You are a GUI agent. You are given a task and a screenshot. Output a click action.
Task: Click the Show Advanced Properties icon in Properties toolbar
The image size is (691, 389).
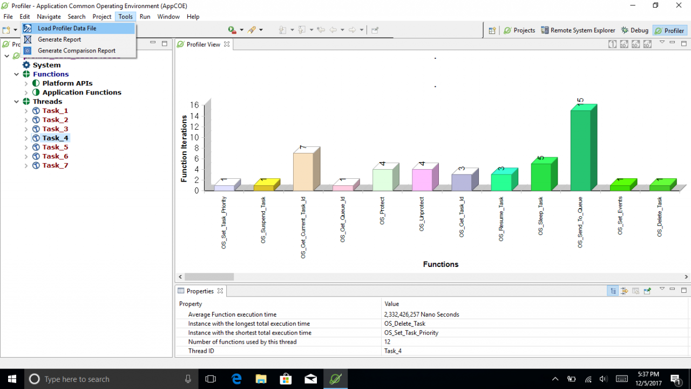pos(624,291)
